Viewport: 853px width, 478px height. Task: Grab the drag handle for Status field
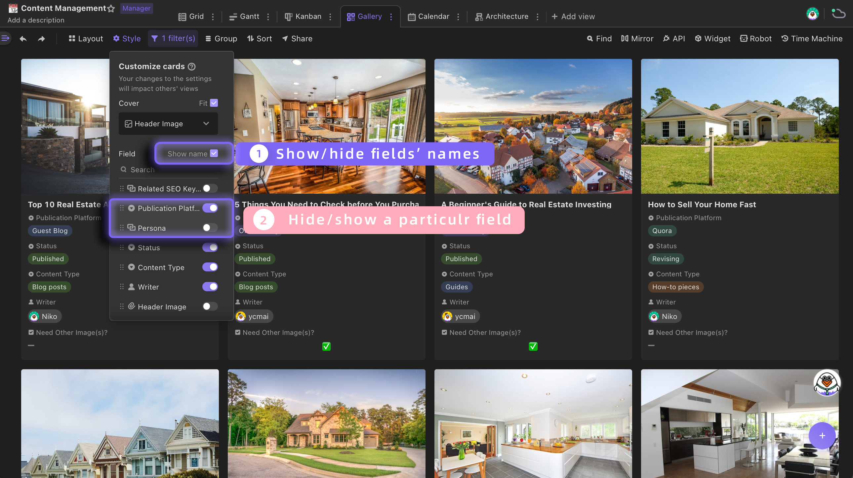(122, 248)
